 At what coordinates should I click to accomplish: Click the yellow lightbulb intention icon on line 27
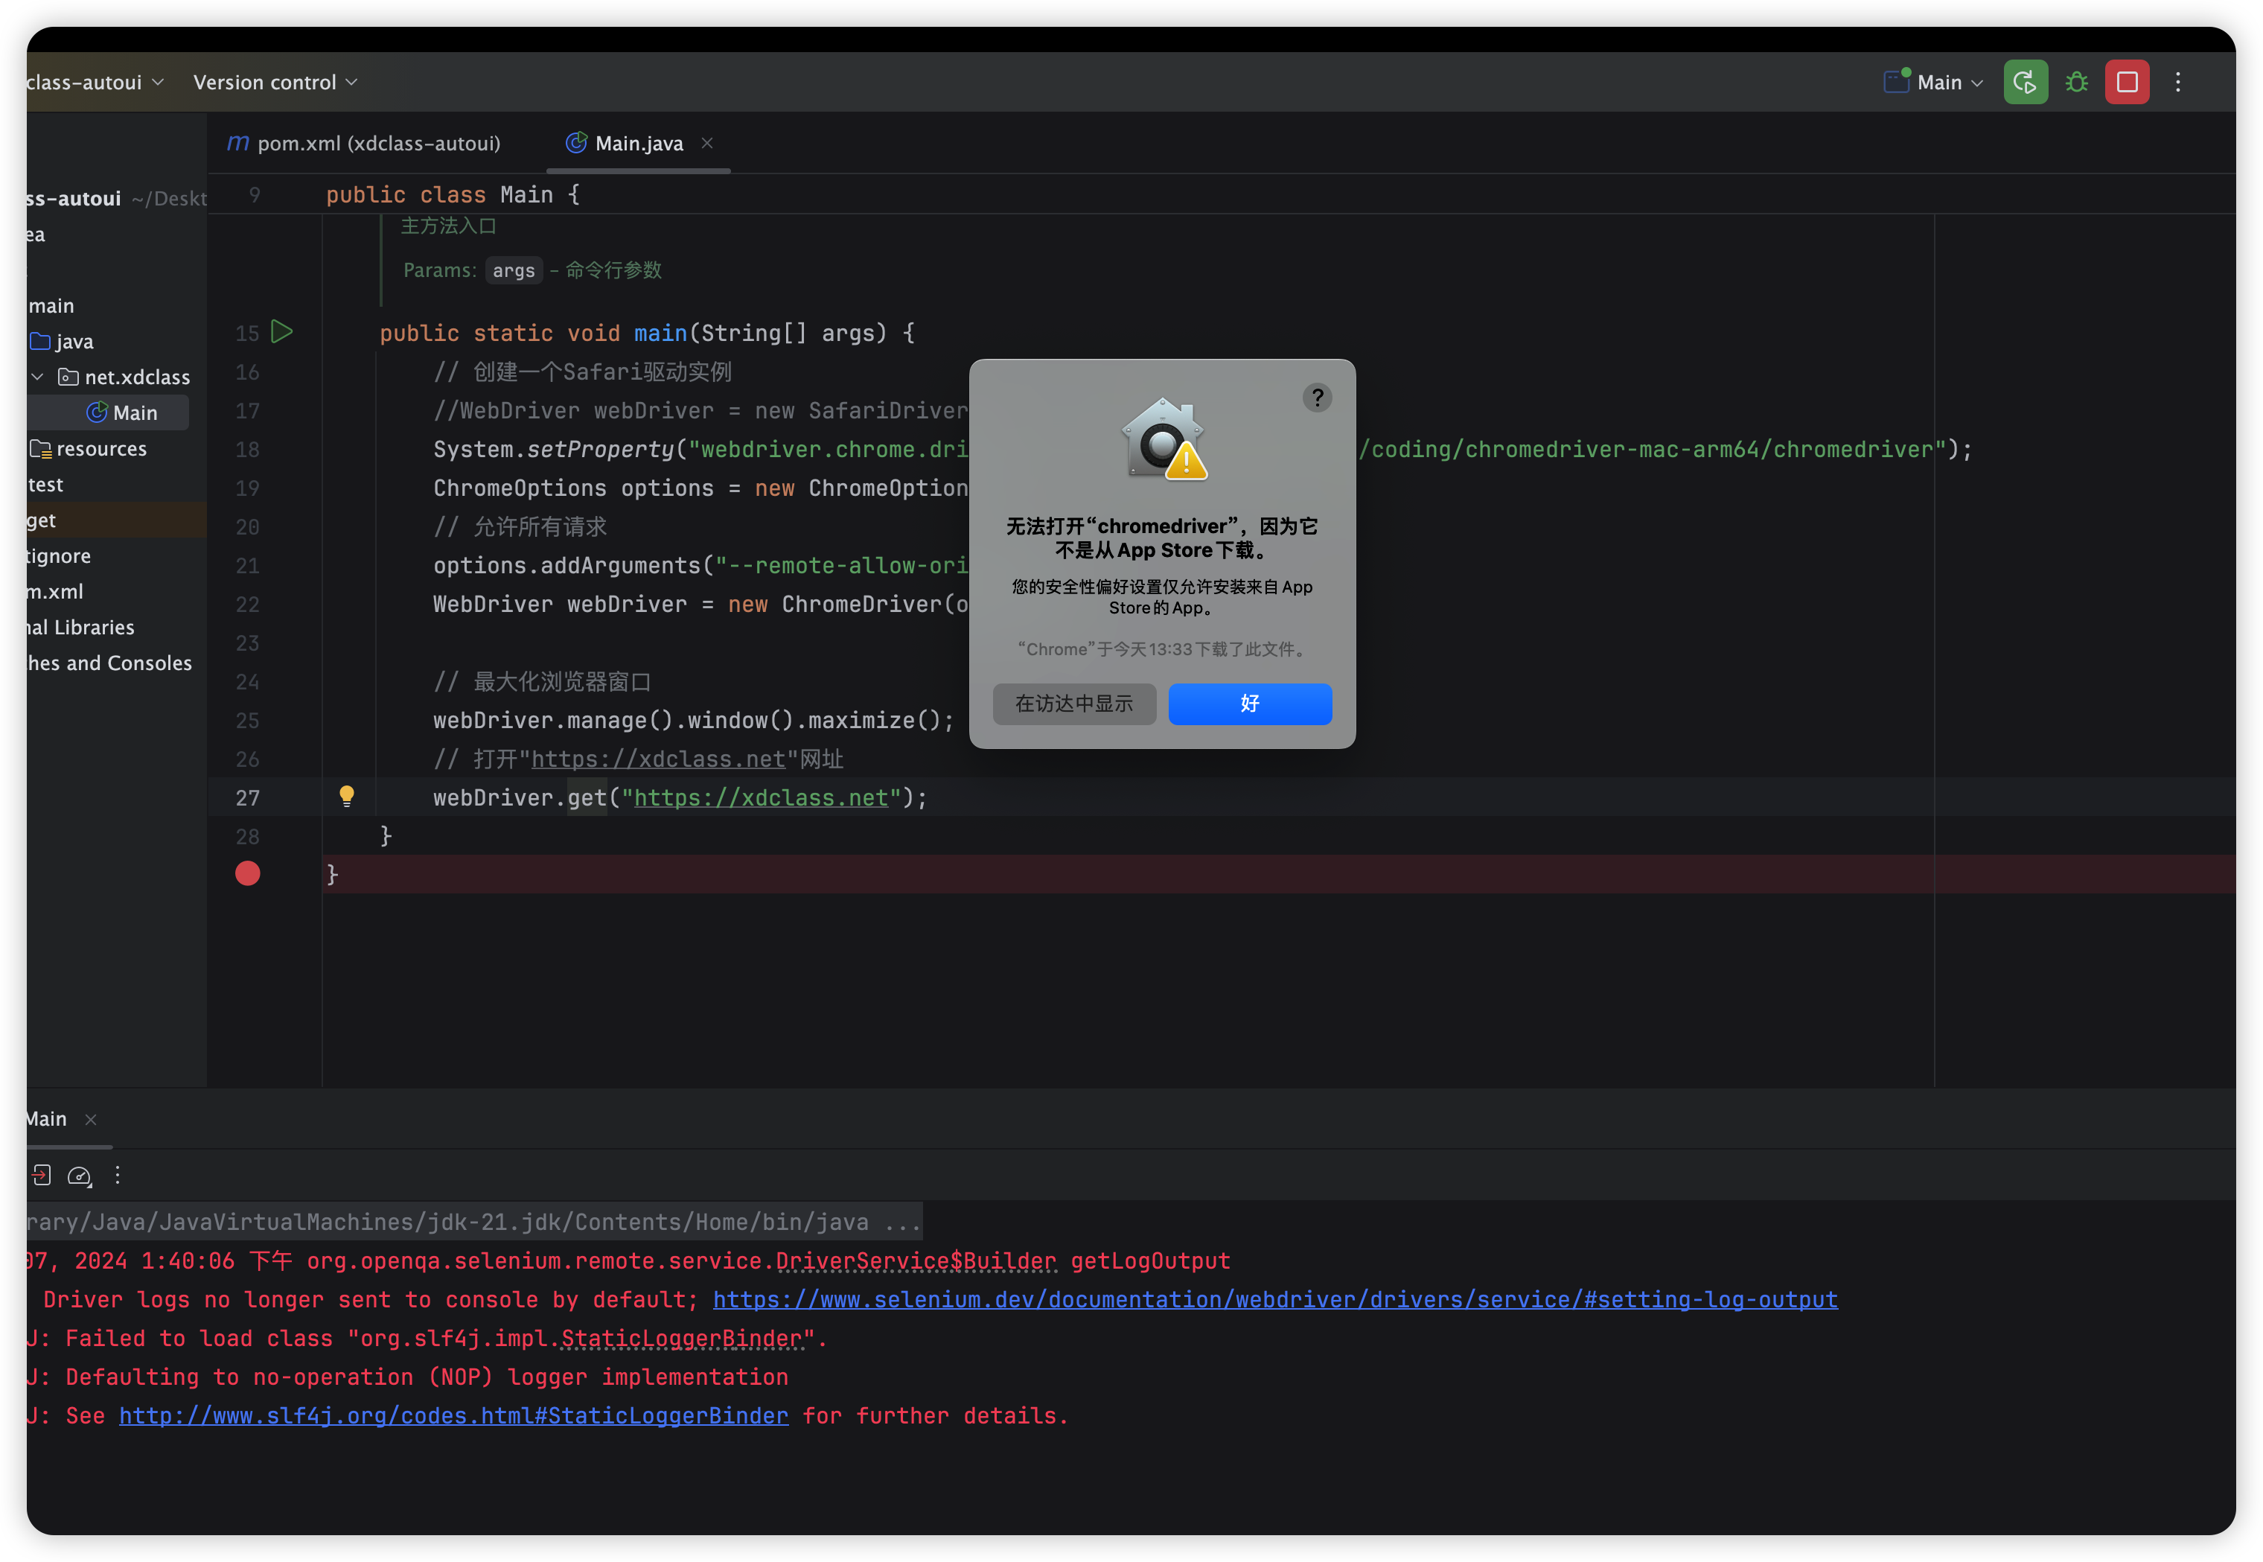(x=346, y=797)
